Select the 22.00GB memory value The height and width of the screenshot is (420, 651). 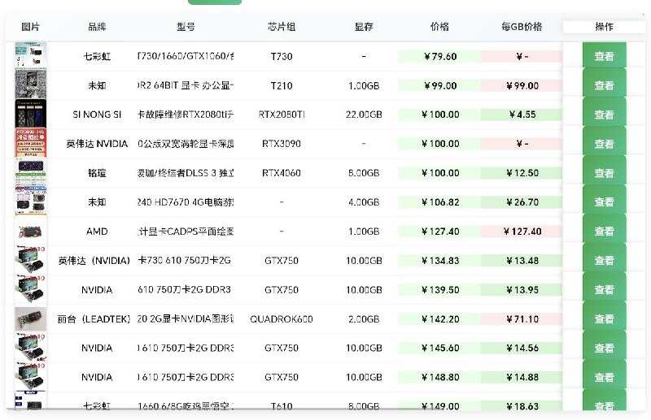(x=364, y=115)
